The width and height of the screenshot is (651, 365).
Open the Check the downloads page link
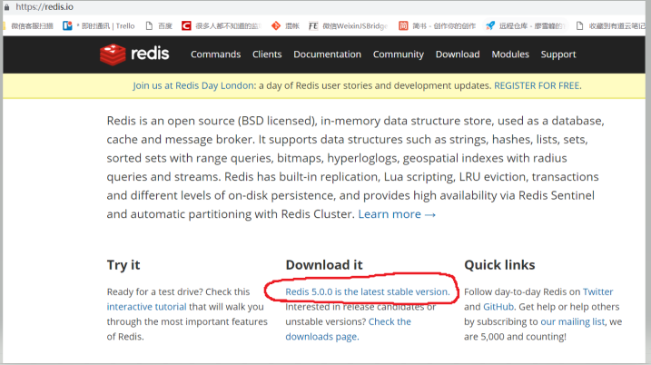[348, 329]
